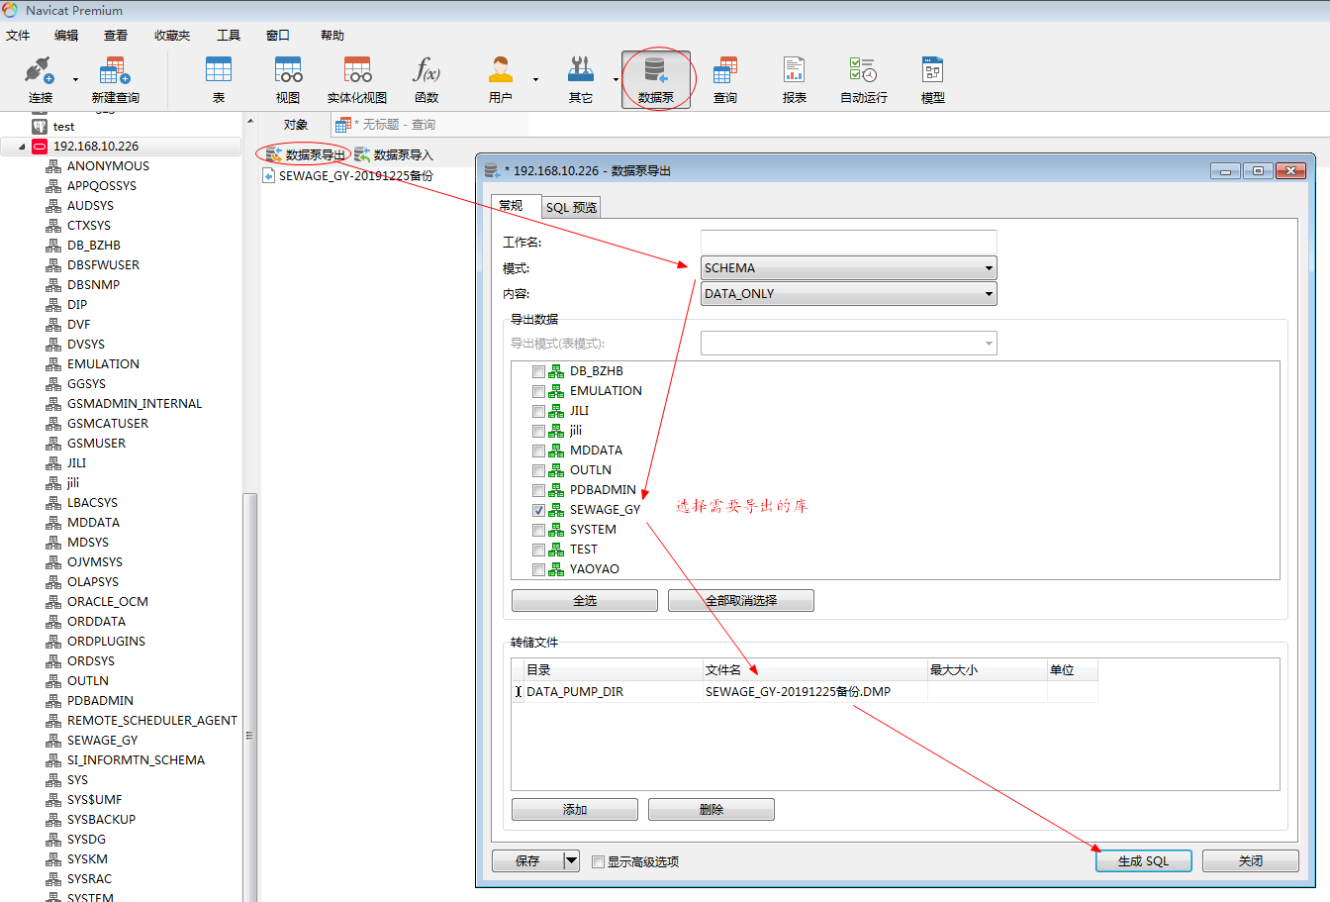The height and width of the screenshot is (902, 1330).
Task: Click the SEWAGE_GY schema icon in sidebar tree
Action: coord(53,741)
